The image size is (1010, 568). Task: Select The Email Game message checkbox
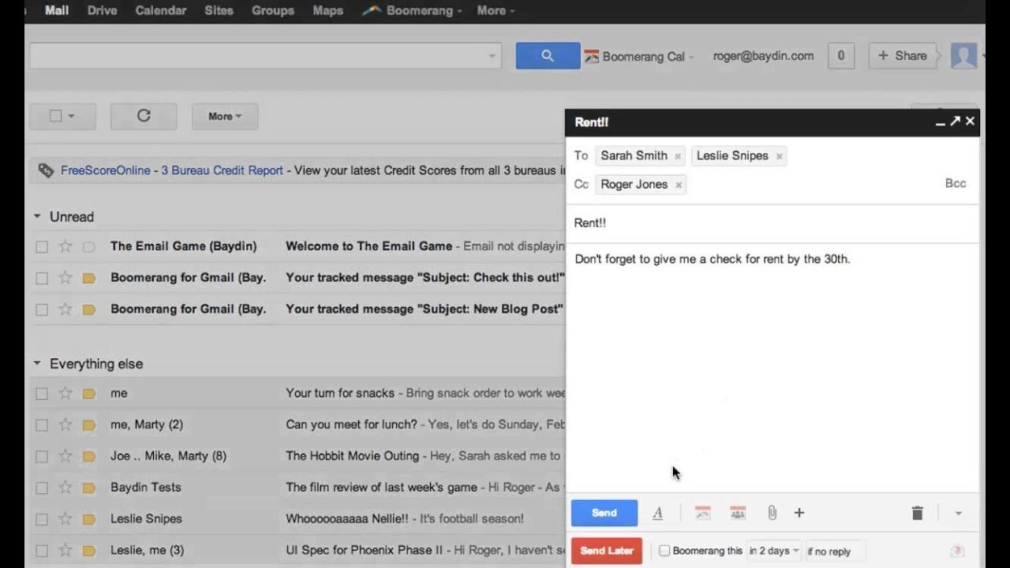coord(42,247)
